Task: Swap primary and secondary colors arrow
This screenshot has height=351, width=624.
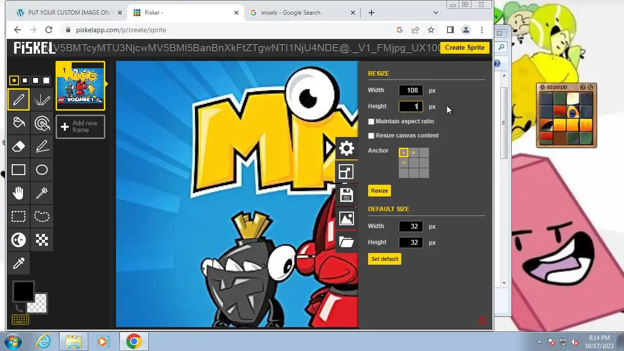Action: coord(19,308)
